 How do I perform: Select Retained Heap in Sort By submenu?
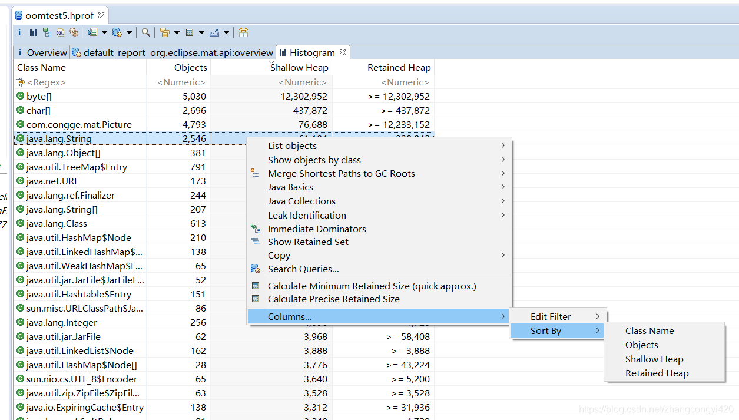tap(657, 373)
